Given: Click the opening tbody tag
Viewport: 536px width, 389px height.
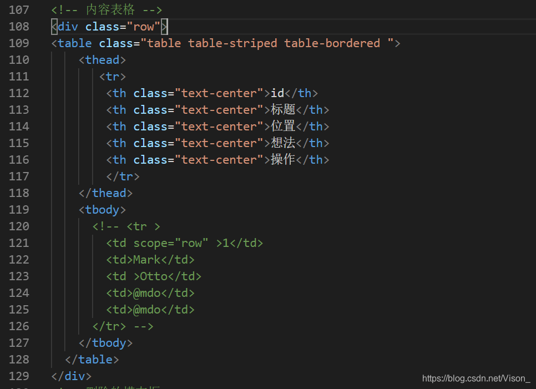Looking at the screenshot, I should (102, 210).
